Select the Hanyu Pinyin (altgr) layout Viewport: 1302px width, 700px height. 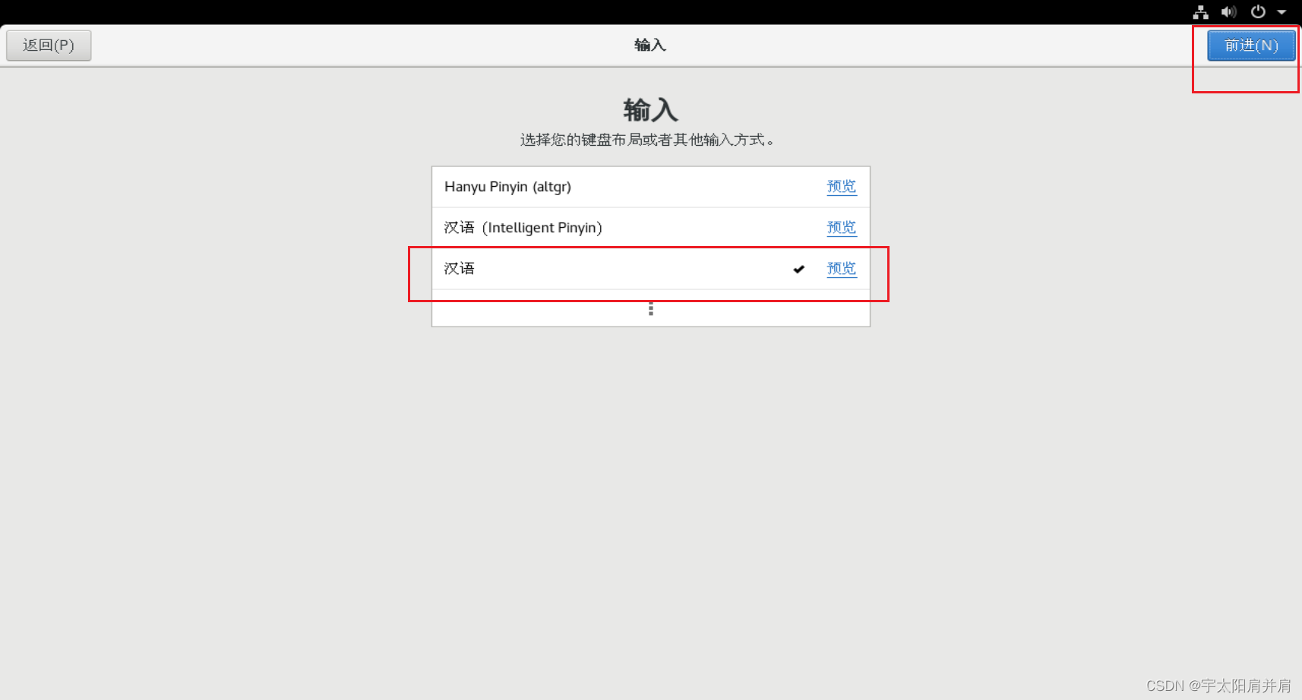[x=650, y=187]
